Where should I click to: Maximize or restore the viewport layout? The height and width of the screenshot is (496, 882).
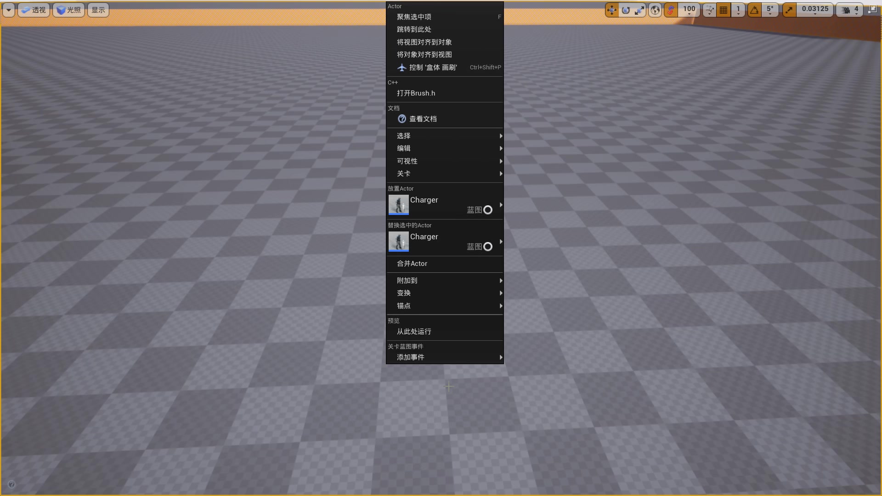click(x=872, y=10)
